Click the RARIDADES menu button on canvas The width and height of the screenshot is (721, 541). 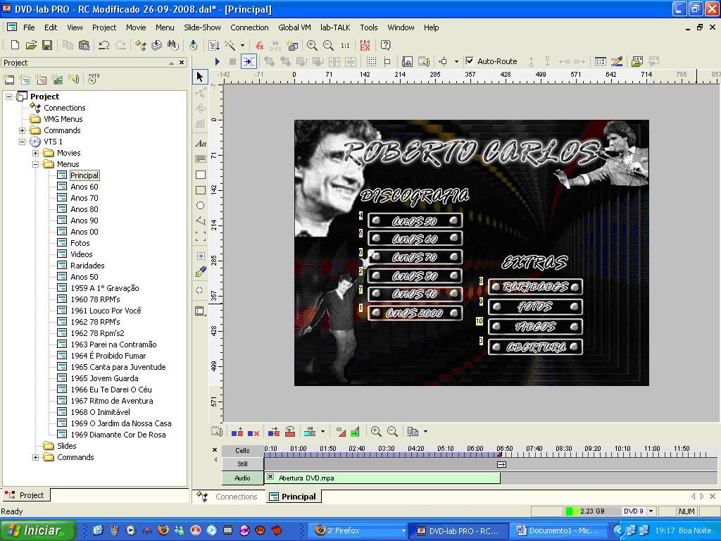pyautogui.click(x=535, y=287)
